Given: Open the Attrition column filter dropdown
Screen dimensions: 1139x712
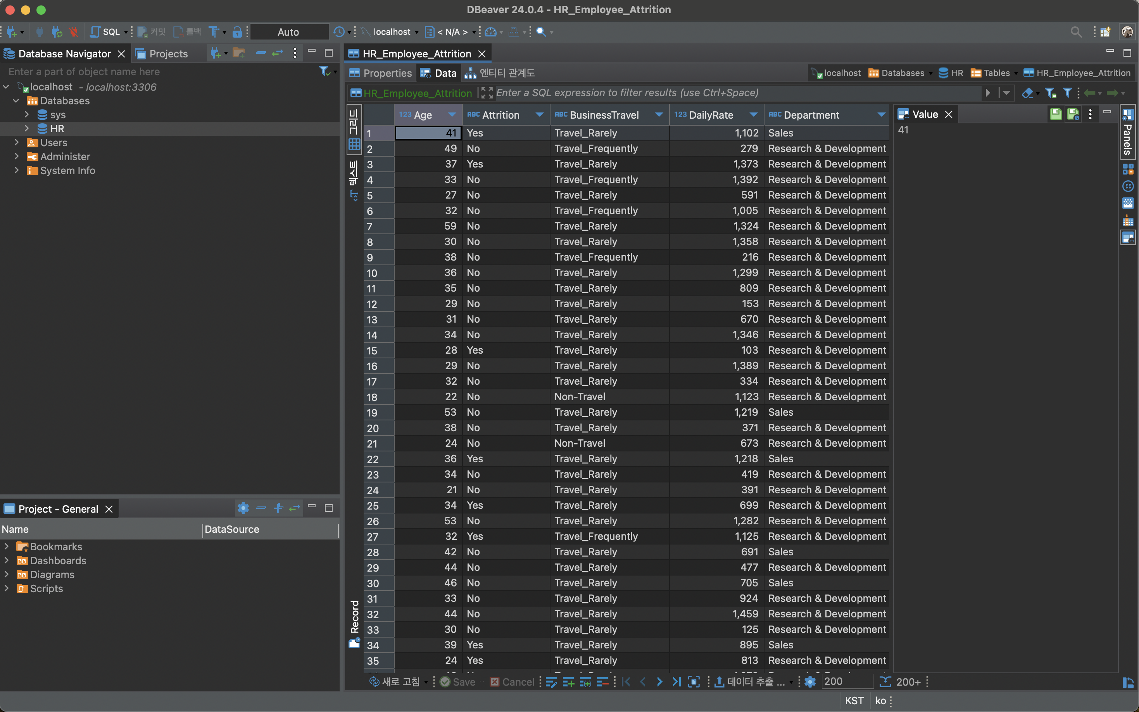Looking at the screenshot, I should tap(539, 115).
